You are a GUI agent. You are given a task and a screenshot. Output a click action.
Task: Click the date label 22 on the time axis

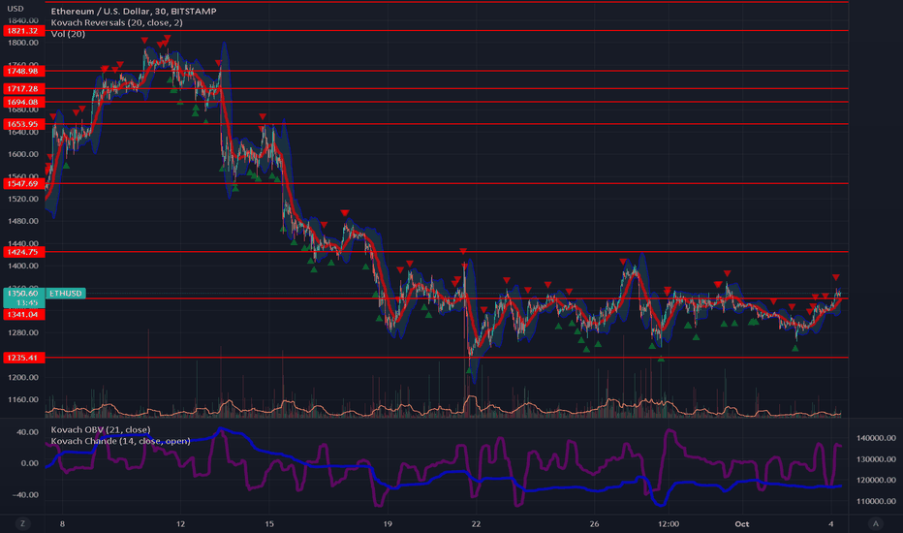coord(476,524)
